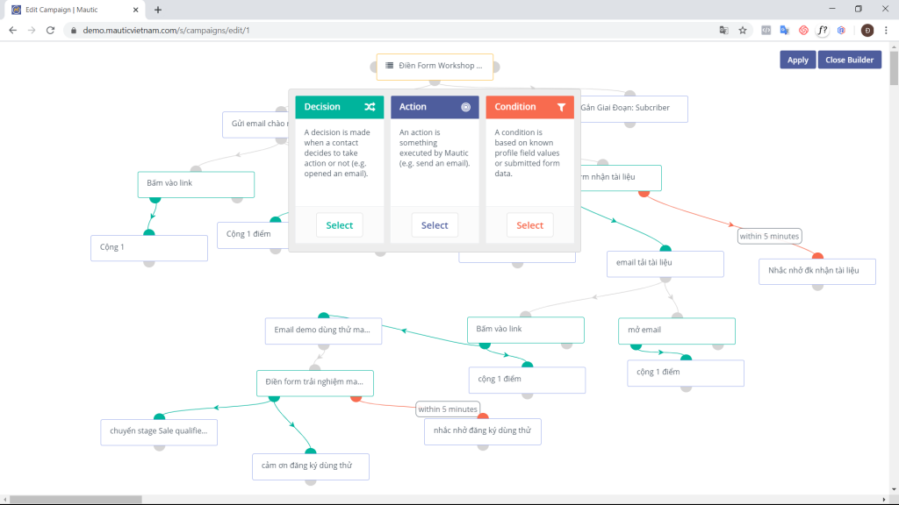Open the Chrome profile avatar
The width and height of the screenshot is (899, 505).
pyautogui.click(x=867, y=30)
